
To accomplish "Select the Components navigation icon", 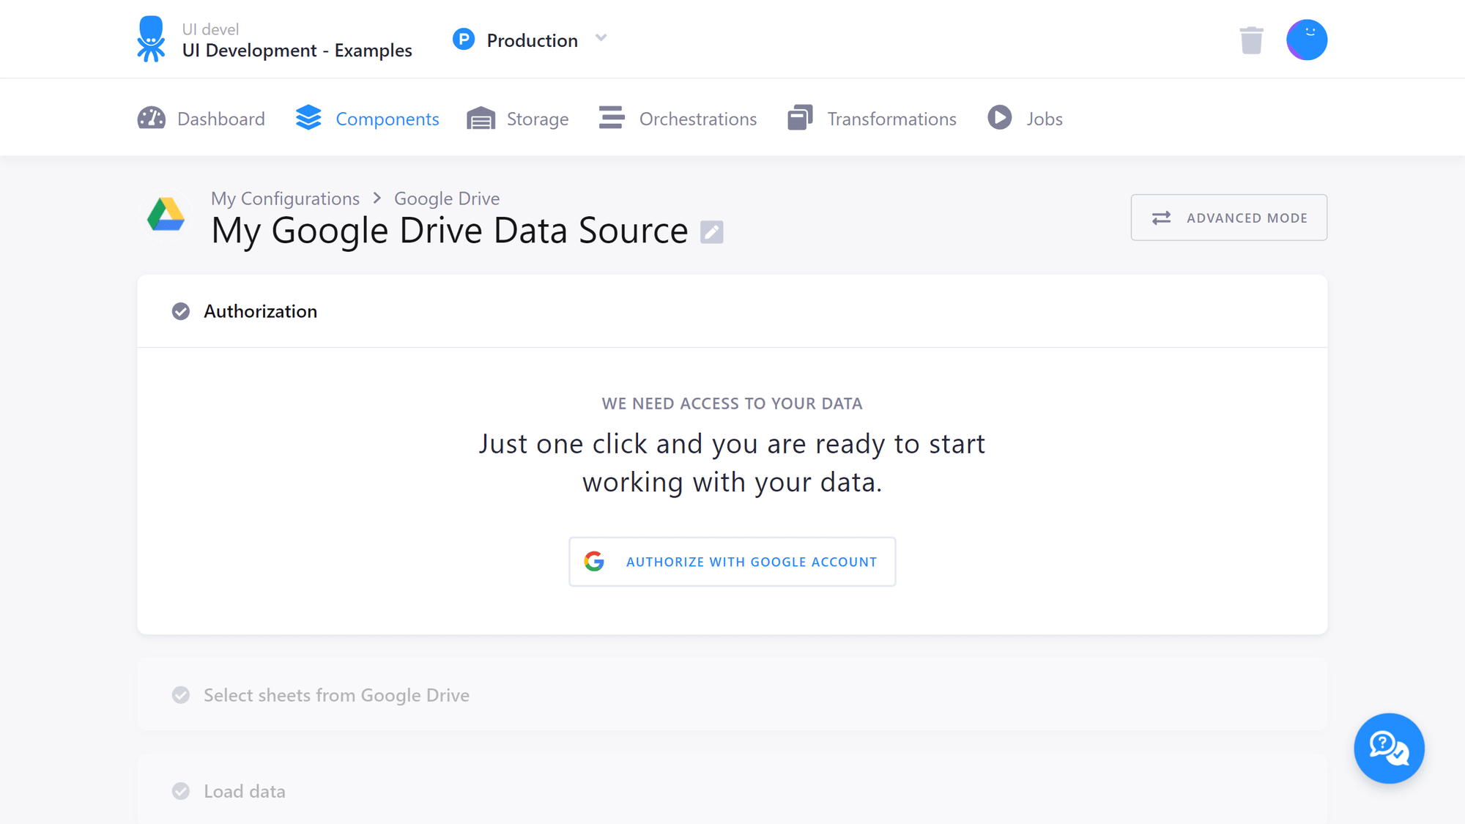I will 308,117.
